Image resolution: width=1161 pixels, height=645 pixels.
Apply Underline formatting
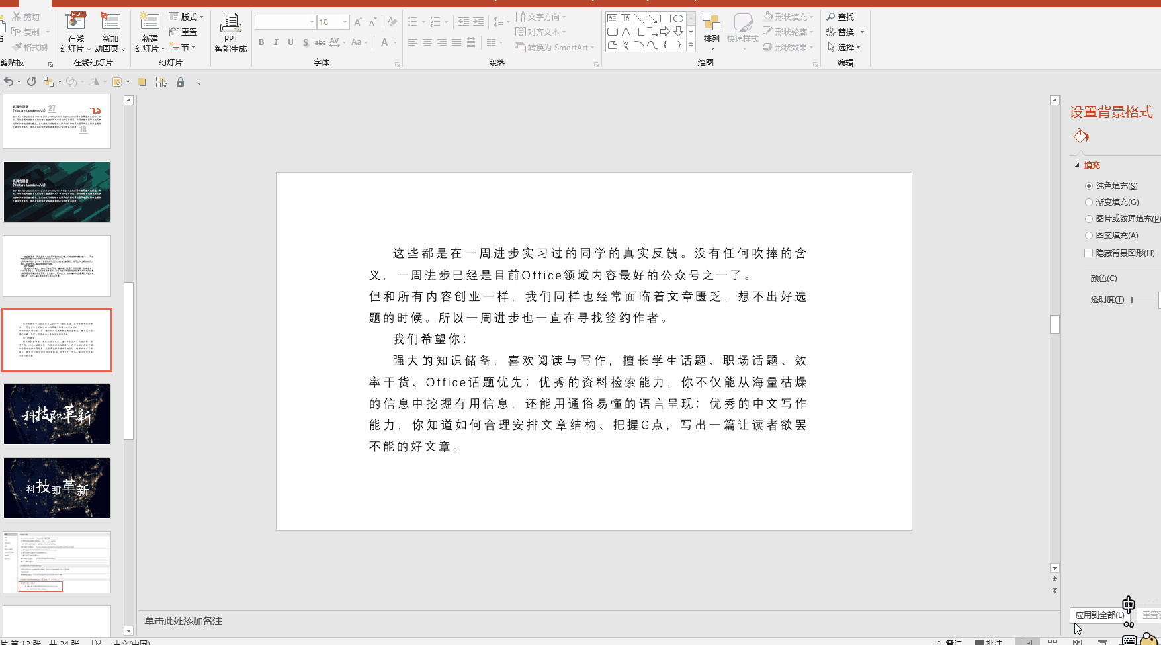tap(290, 42)
